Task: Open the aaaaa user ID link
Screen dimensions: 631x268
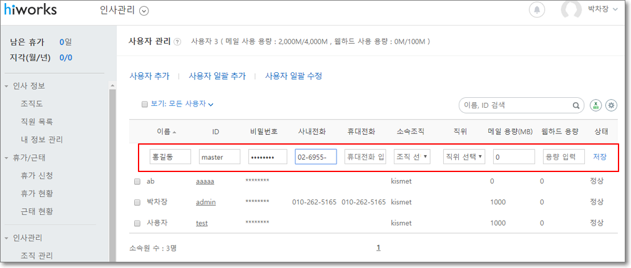Action: [x=205, y=181]
